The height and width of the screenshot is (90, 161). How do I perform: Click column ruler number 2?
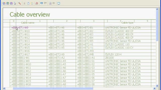pos(67,21)
